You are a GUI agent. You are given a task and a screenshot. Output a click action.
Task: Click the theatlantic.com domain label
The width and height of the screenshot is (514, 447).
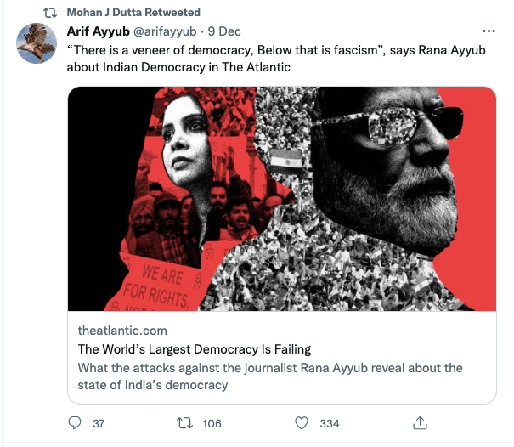[122, 330]
